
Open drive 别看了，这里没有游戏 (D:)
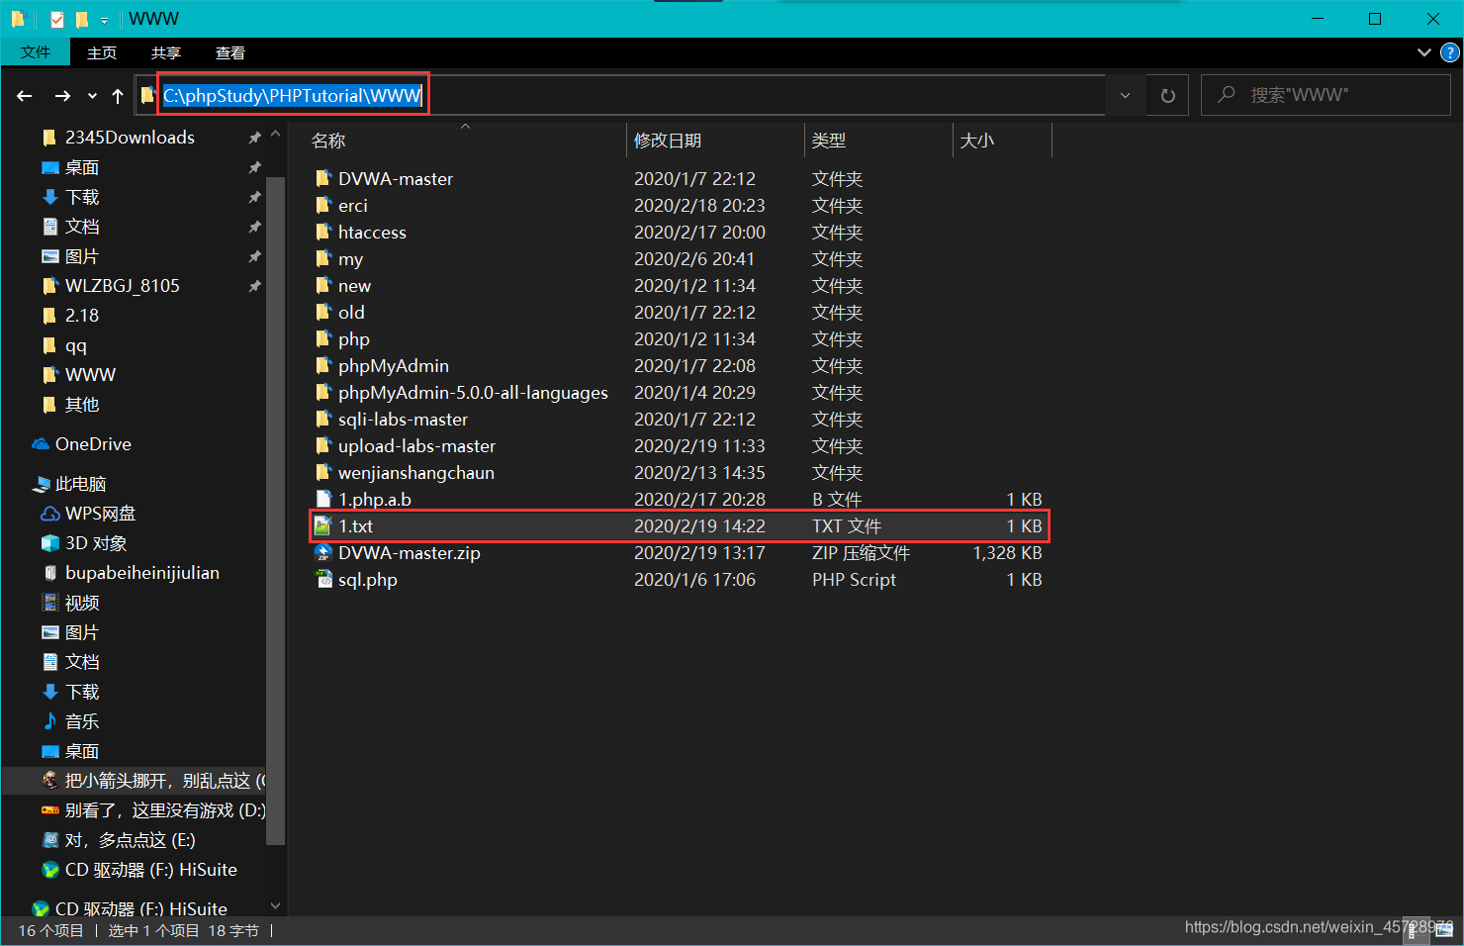click(x=164, y=810)
